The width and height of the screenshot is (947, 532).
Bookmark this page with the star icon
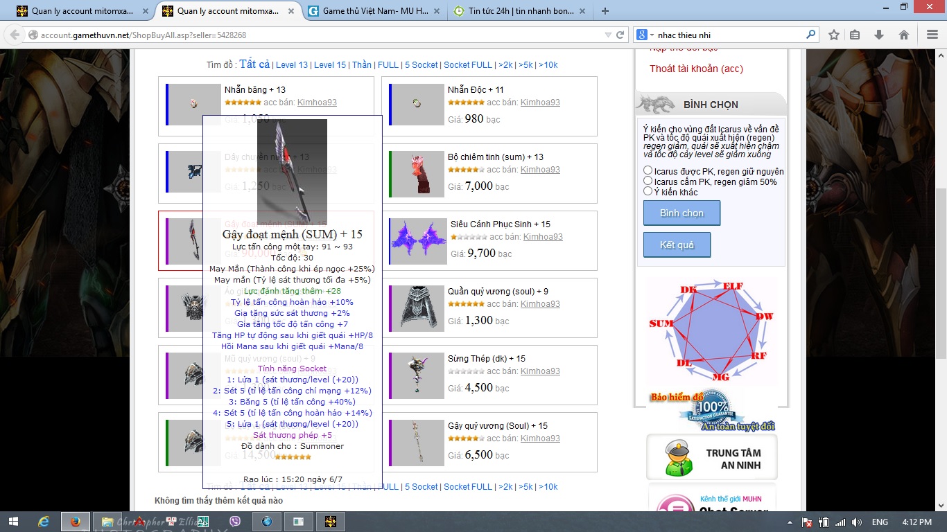point(834,35)
